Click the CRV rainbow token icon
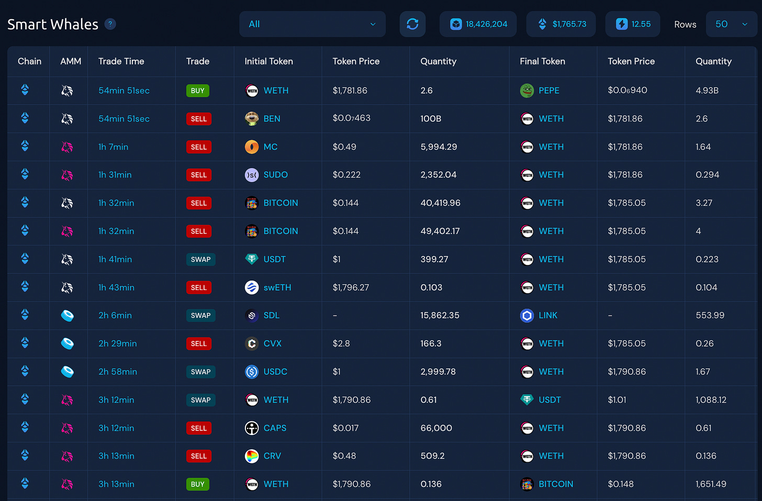 (252, 456)
